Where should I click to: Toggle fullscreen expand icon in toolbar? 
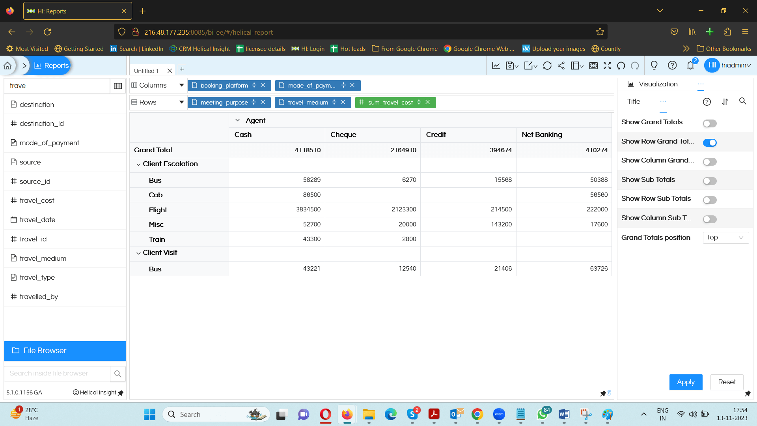pos(607,65)
